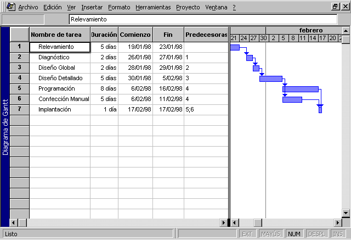Click the chart scroll left arrow
351x240 pixels.
(x=235, y=223)
